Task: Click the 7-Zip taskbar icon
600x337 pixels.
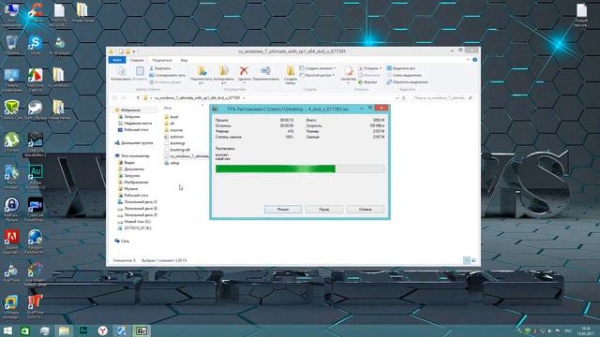Action: (142, 330)
